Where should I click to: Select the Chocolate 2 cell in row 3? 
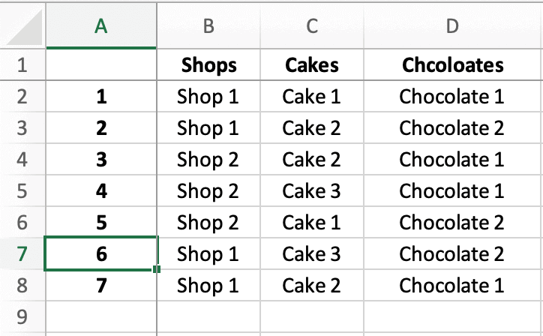point(452,128)
